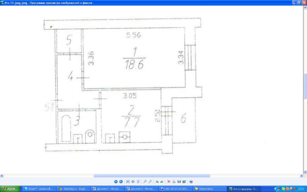Viewport: 307px width, 192px height.
Task: Click the Best Fit icon
Action: click(x=128, y=181)
